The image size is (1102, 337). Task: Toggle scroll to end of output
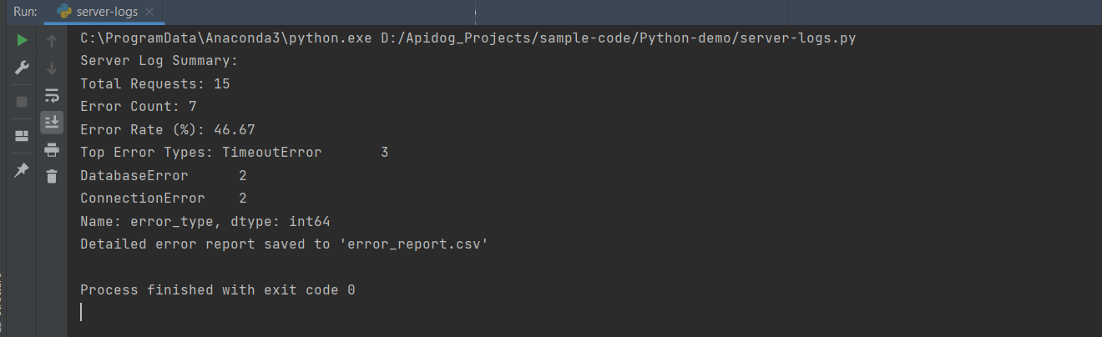[x=52, y=122]
